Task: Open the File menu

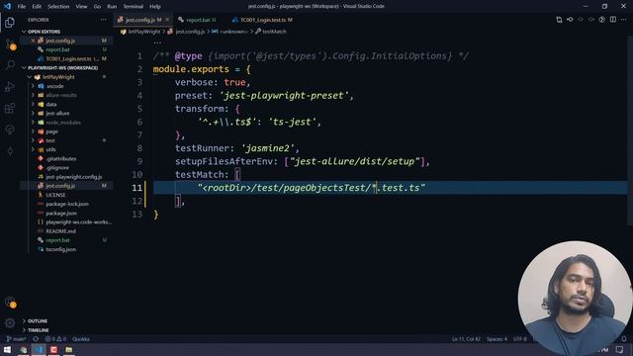Action: click(22, 7)
